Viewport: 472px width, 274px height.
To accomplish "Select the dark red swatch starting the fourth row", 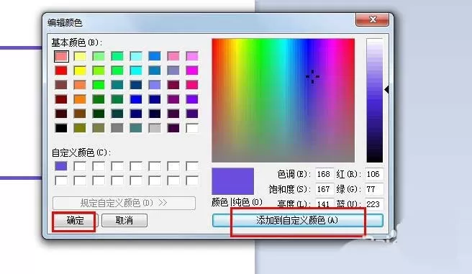I will [x=61, y=99].
